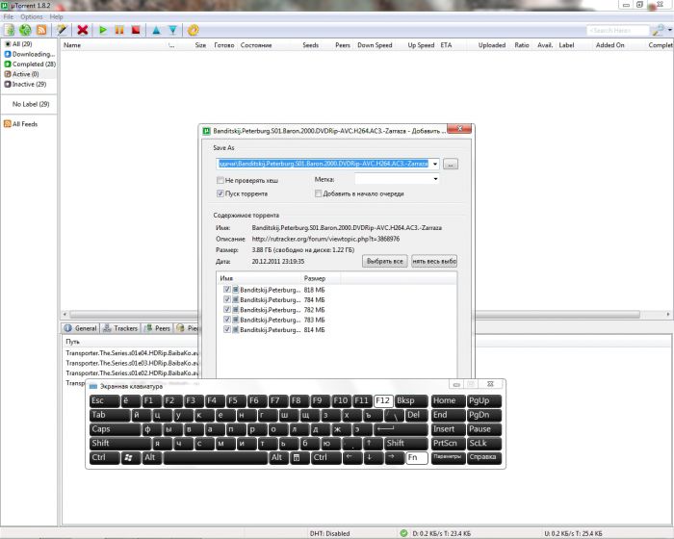Tick 'Добавить в начало очереди' checkbox

click(319, 193)
